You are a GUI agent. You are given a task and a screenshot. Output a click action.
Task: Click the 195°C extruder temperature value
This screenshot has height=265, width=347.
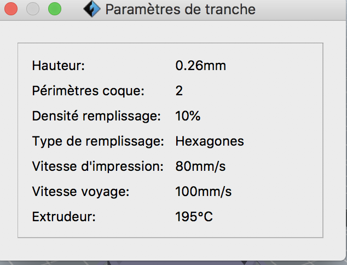click(194, 217)
